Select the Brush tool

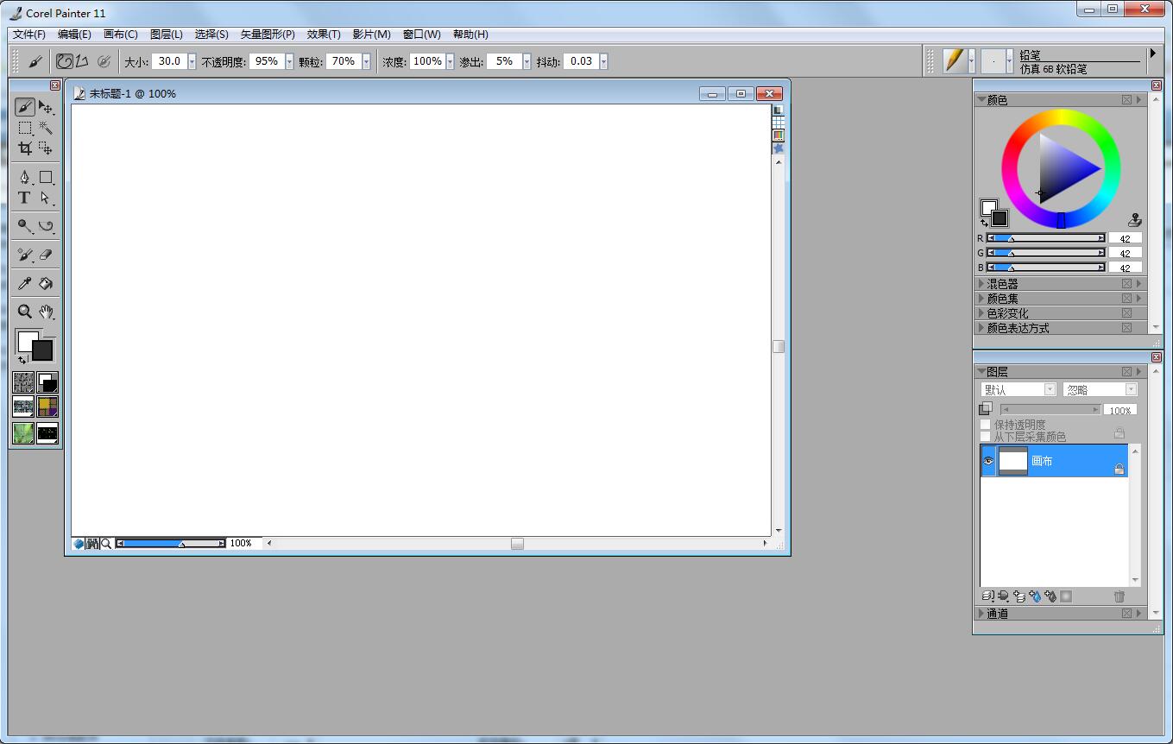tap(24, 106)
